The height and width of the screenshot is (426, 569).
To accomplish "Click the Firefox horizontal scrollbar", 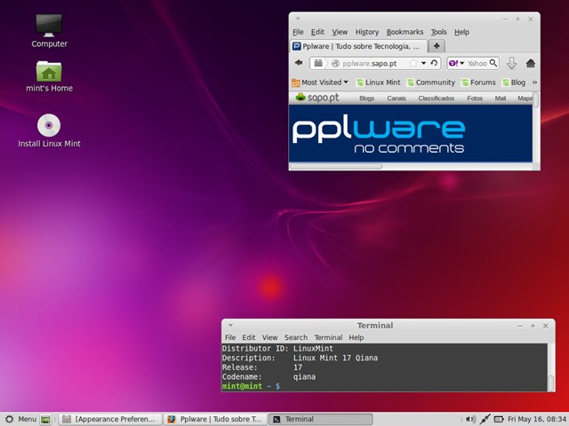I will click(335, 166).
